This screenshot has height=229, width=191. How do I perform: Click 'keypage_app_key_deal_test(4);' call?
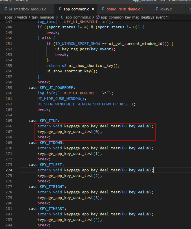coord(70,220)
